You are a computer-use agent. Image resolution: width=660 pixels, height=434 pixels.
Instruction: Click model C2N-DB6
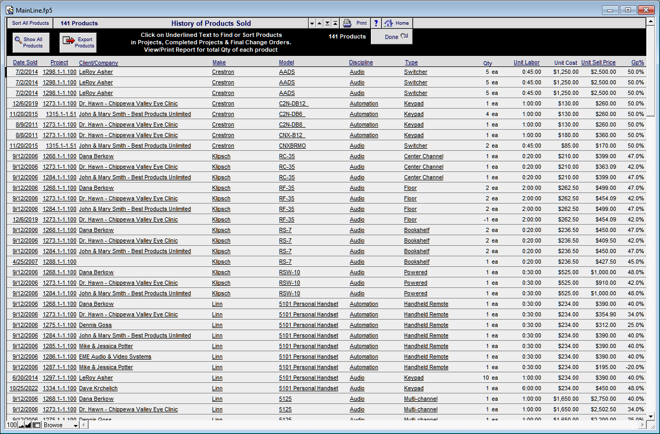click(x=292, y=114)
